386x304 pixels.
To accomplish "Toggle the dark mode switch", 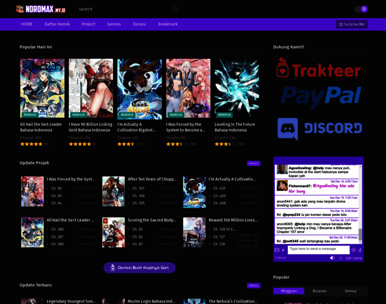I will pyautogui.click(x=361, y=9).
